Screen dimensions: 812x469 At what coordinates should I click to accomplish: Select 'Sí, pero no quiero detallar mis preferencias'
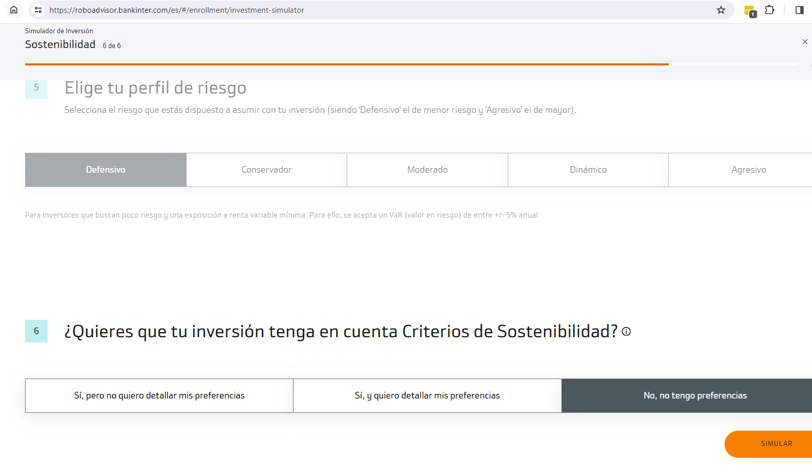(159, 395)
